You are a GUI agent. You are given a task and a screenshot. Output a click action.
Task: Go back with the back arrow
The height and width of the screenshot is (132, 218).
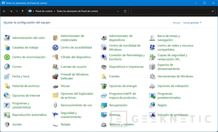pos(4,11)
